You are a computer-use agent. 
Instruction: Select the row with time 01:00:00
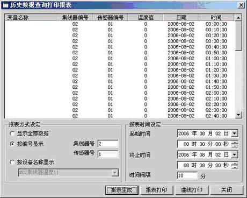point(120,59)
